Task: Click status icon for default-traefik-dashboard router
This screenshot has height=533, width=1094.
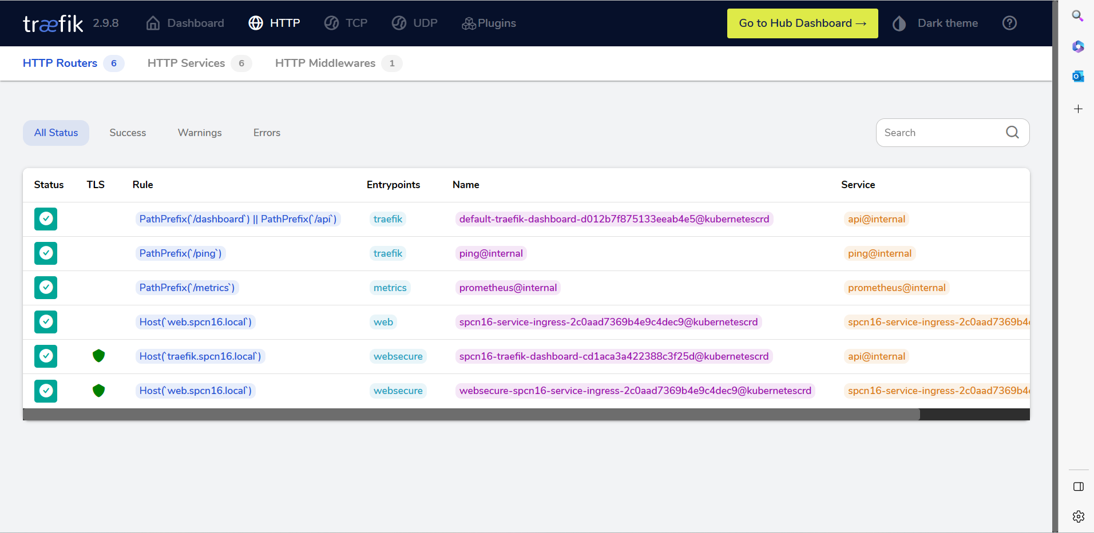Action: pyautogui.click(x=46, y=219)
